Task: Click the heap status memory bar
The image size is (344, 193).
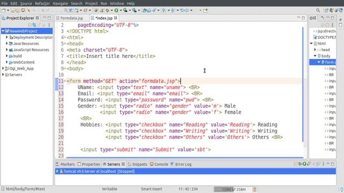Action: pos(233,189)
